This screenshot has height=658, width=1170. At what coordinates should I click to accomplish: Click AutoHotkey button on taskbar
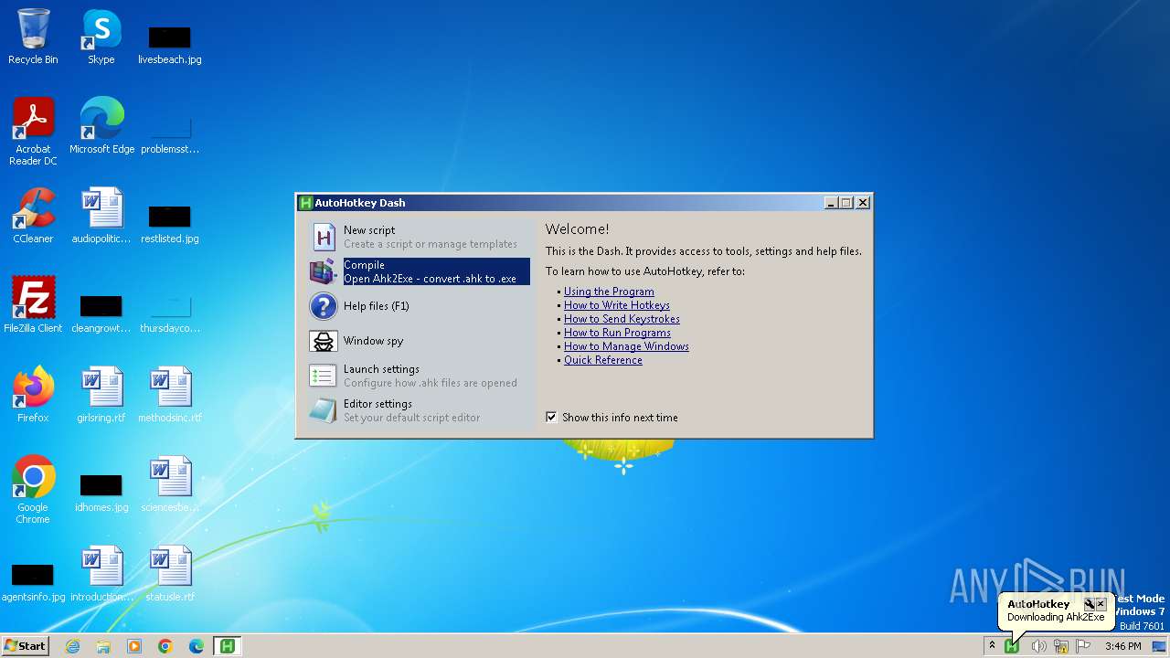tap(227, 646)
